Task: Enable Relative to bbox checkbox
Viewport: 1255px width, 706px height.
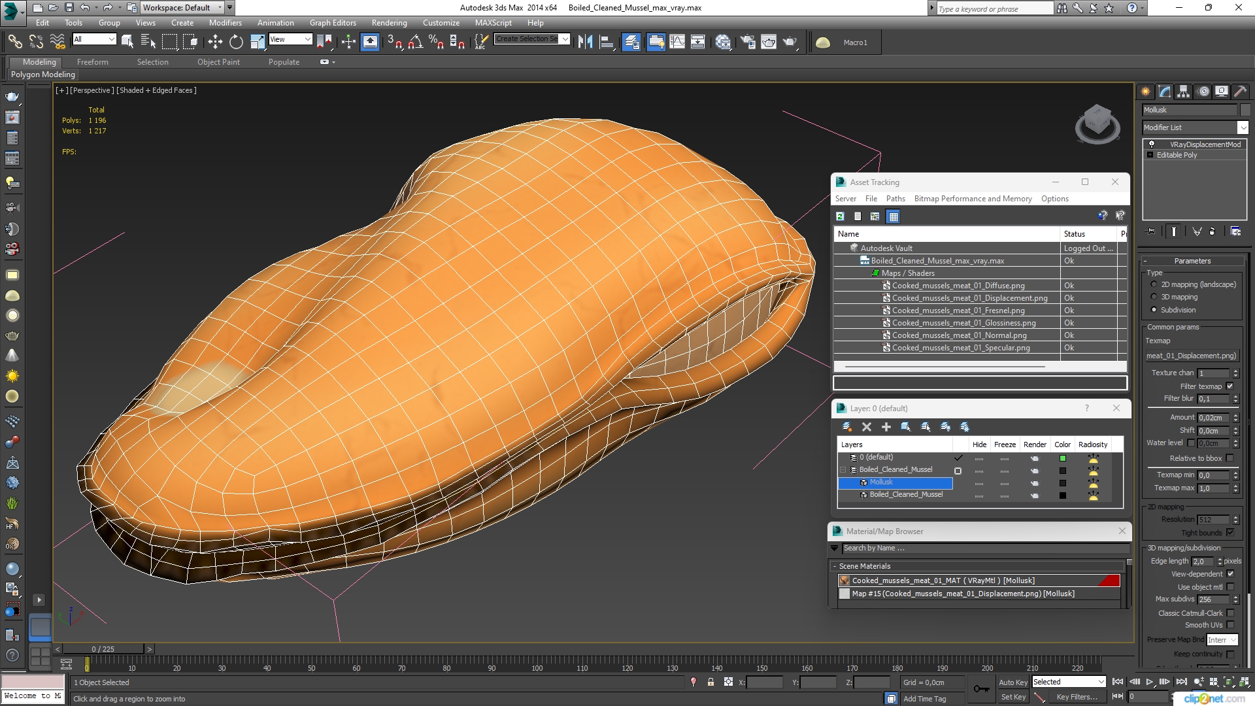Action: (1230, 458)
